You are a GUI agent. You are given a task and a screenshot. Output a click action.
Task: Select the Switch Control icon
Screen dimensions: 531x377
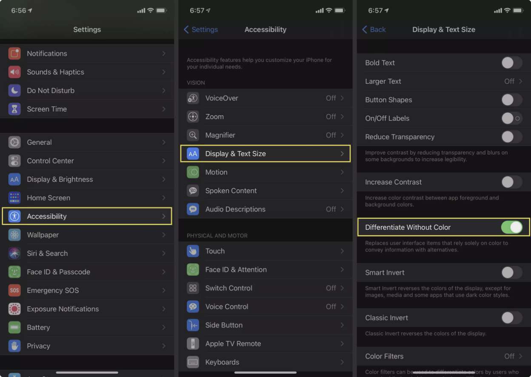193,288
